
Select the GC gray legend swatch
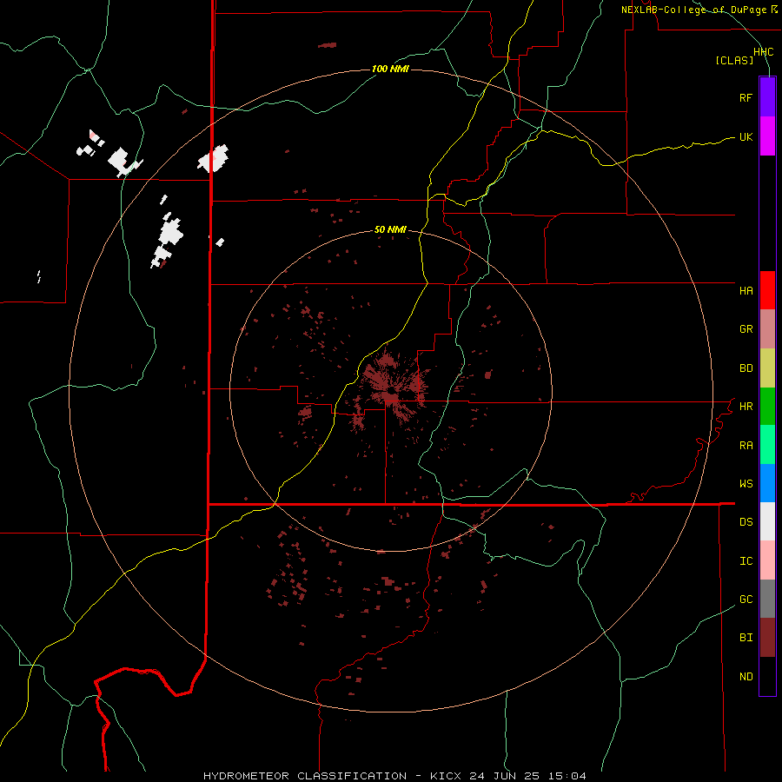(x=767, y=599)
